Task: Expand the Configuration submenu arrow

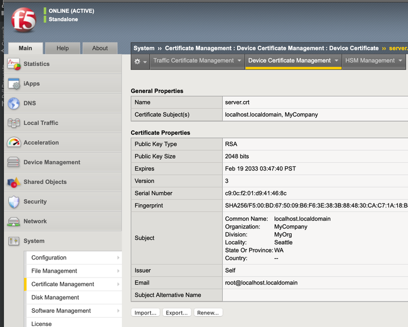Action: point(118,258)
